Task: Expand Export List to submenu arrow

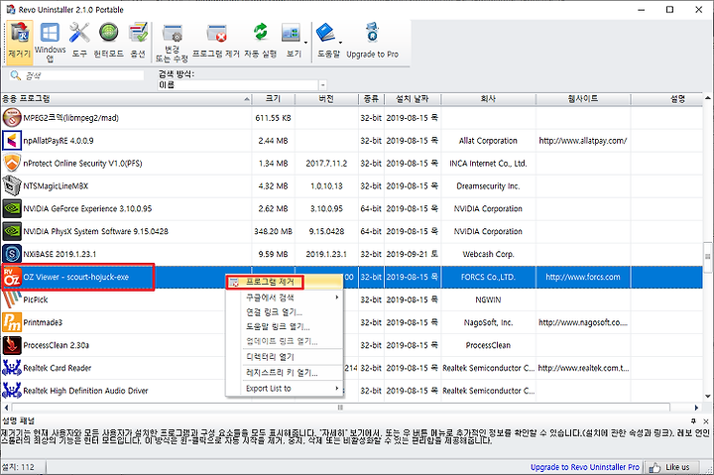Action: coord(336,389)
